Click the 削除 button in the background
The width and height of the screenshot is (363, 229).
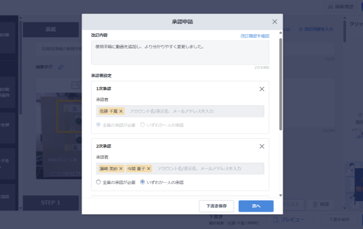coord(321,204)
